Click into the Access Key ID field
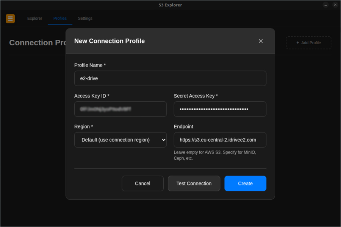This screenshot has height=227, width=341. coord(120,109)
